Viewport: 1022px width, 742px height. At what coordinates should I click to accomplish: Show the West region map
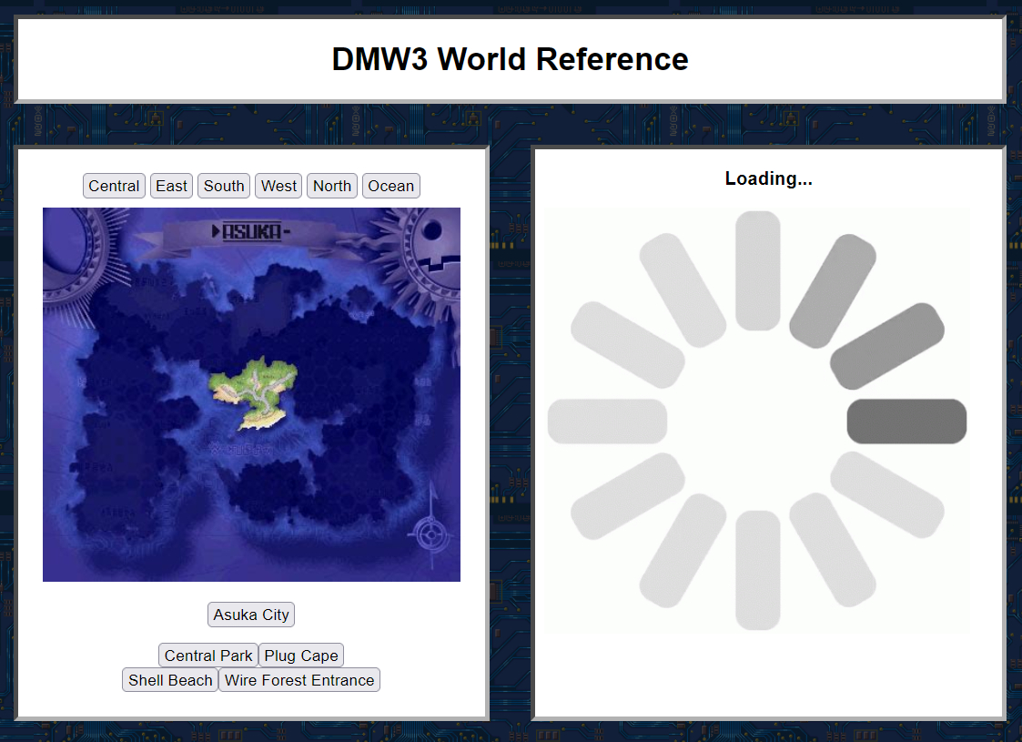pos(278,186)
